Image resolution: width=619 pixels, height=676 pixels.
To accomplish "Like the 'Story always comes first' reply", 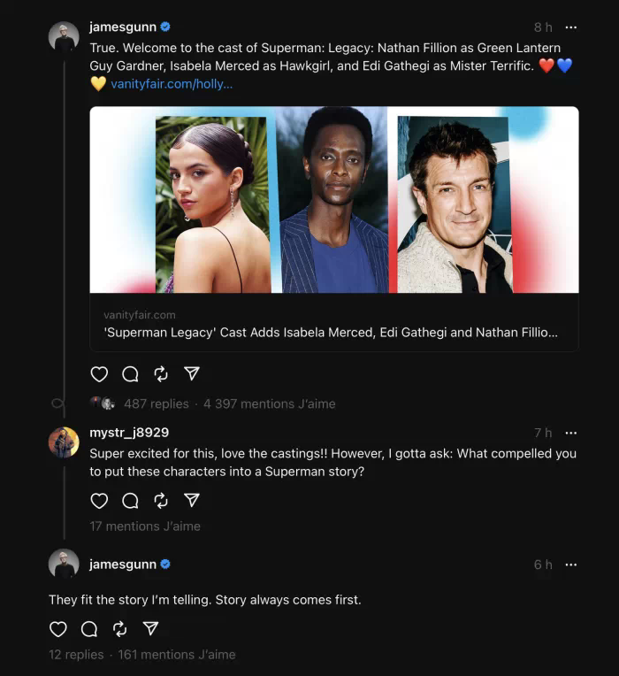I will pyautogui.click(x=58, y=629).
